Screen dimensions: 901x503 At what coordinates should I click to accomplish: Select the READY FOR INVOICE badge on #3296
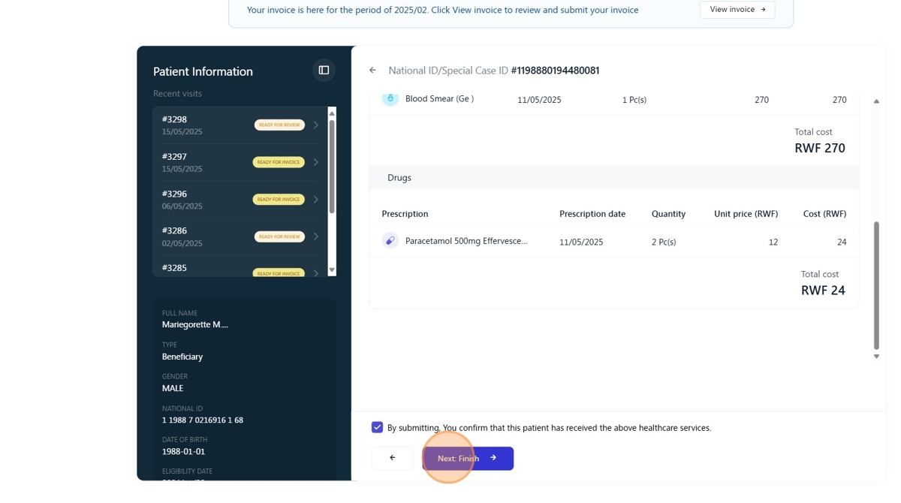click(x=279, y=199)
